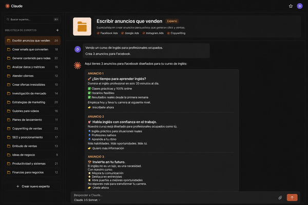308x205 pixels.
Task: Open Generar contenido para redes expert
Action: [33, 58]
